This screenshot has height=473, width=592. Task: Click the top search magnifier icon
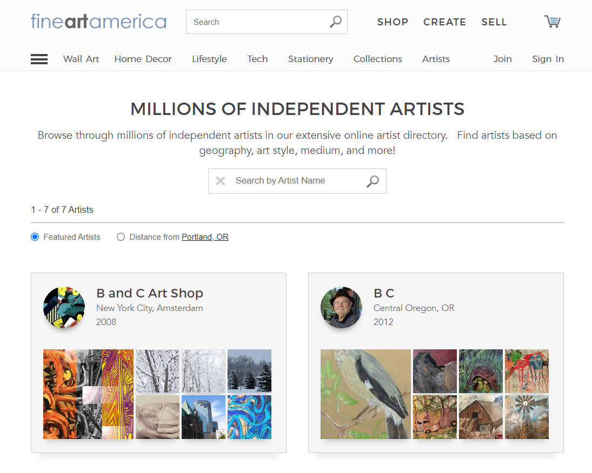pos(335,22)
